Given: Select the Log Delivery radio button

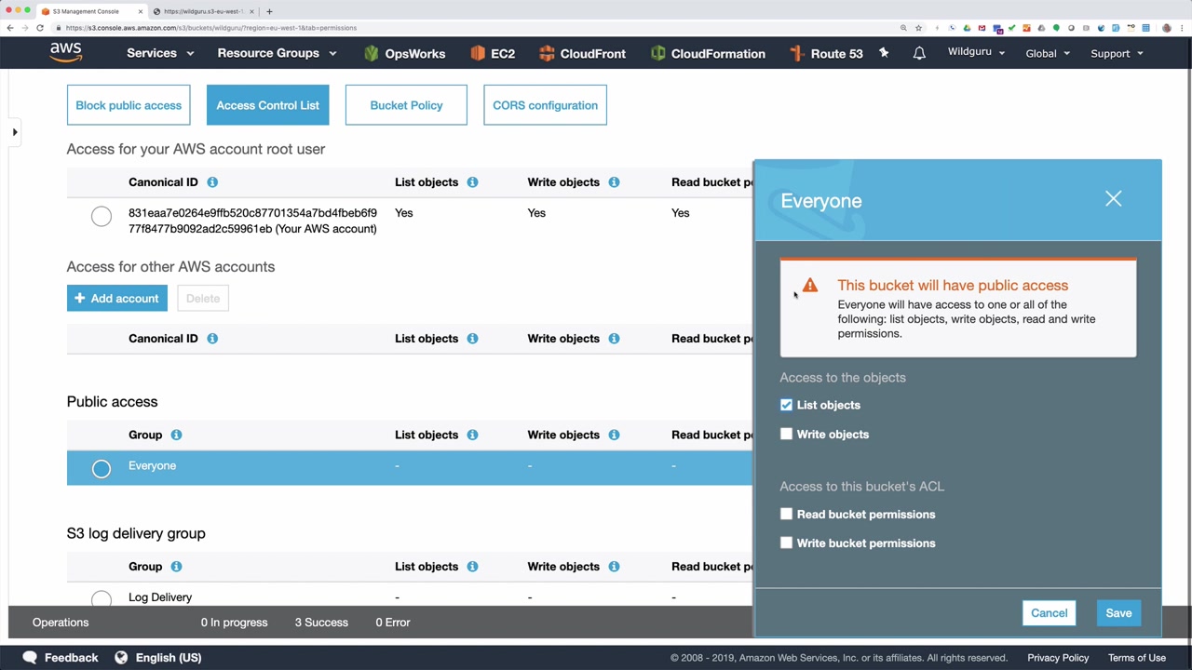Looking at the screenshot, I should click(x=102, y=598).
